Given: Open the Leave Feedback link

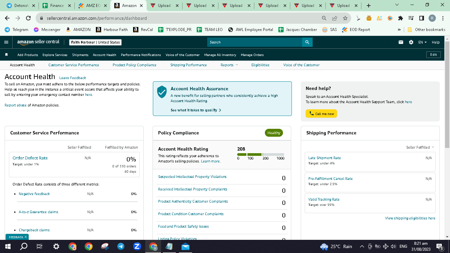Looking at the screenshot, I should (x=72, y=78).
